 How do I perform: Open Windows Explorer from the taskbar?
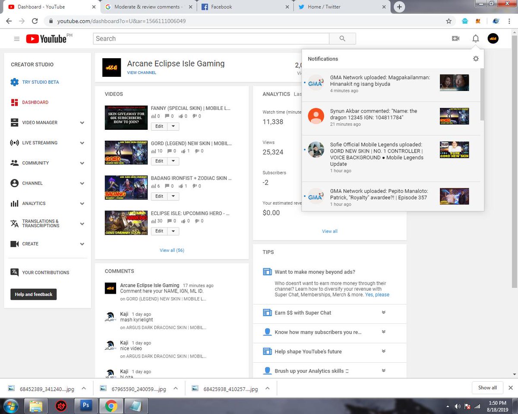point(36,406)
